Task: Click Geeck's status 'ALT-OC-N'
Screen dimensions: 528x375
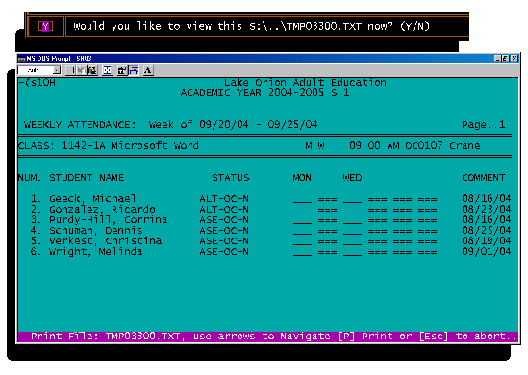Action: coord(224,199)
